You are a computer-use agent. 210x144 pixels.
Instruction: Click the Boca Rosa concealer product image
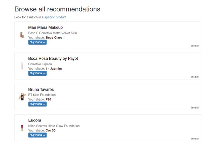pyautogui.click(x=22, y=66)
